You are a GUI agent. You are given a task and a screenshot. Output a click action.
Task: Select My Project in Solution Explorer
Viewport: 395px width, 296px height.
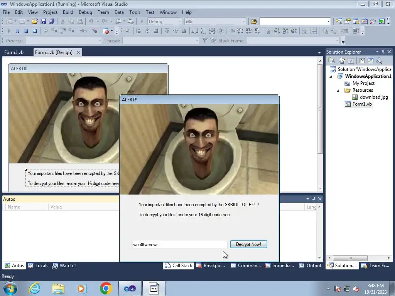[x=363, y=83]
